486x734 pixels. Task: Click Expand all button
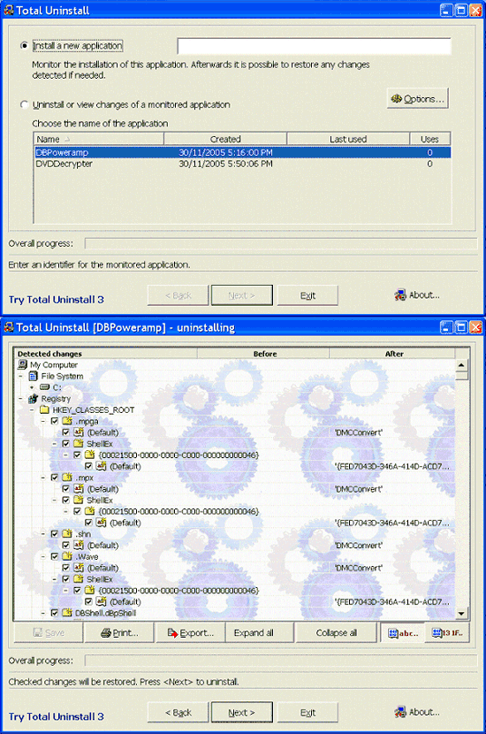[x=260, y=633]
